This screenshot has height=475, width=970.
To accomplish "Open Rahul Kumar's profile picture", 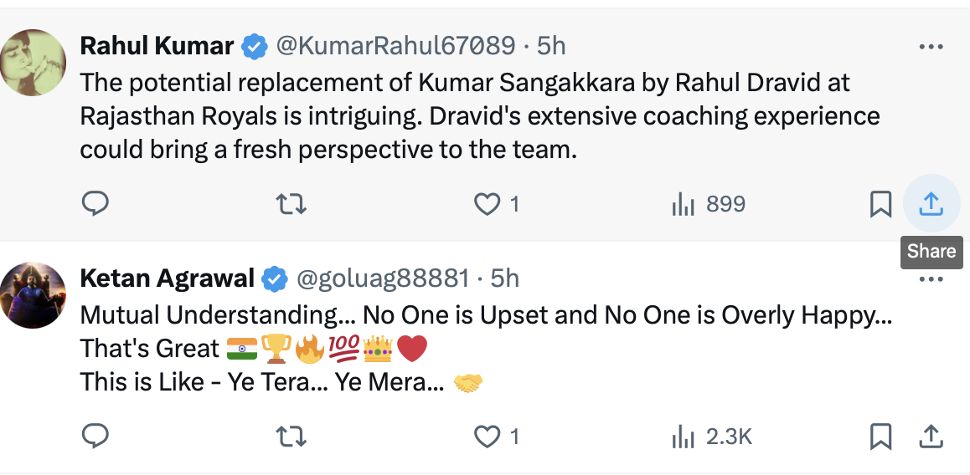I will click(34, 63).
